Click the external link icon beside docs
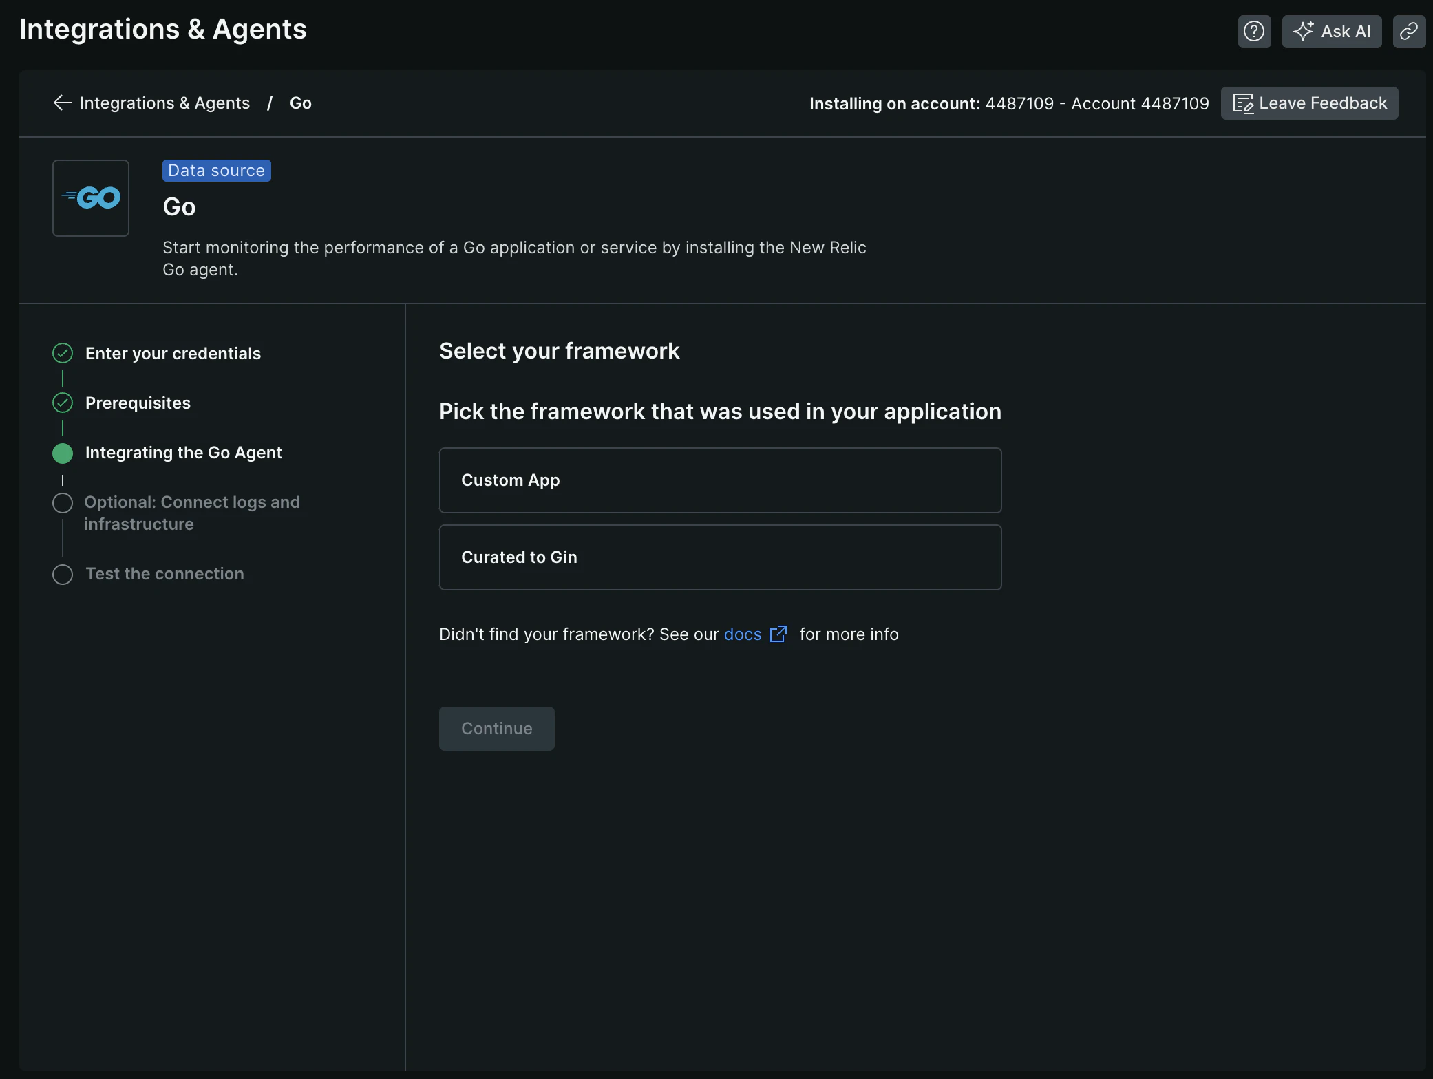1433x1079 pixels. (x=778, y=634)
